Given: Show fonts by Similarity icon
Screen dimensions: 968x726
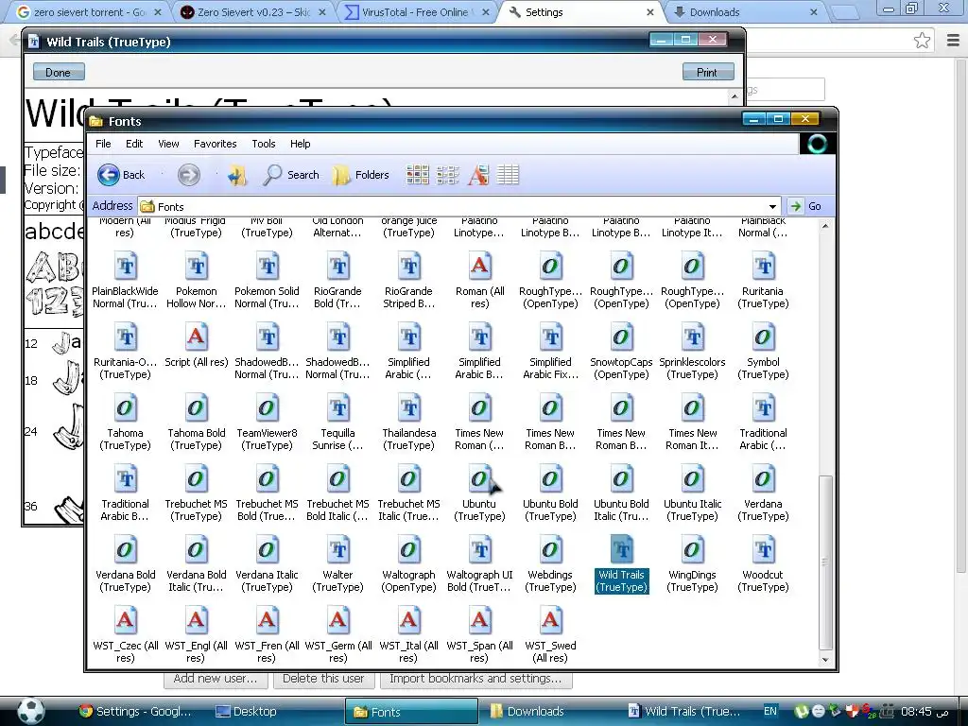Looking at the screenshot, I should tap(478, 175).
